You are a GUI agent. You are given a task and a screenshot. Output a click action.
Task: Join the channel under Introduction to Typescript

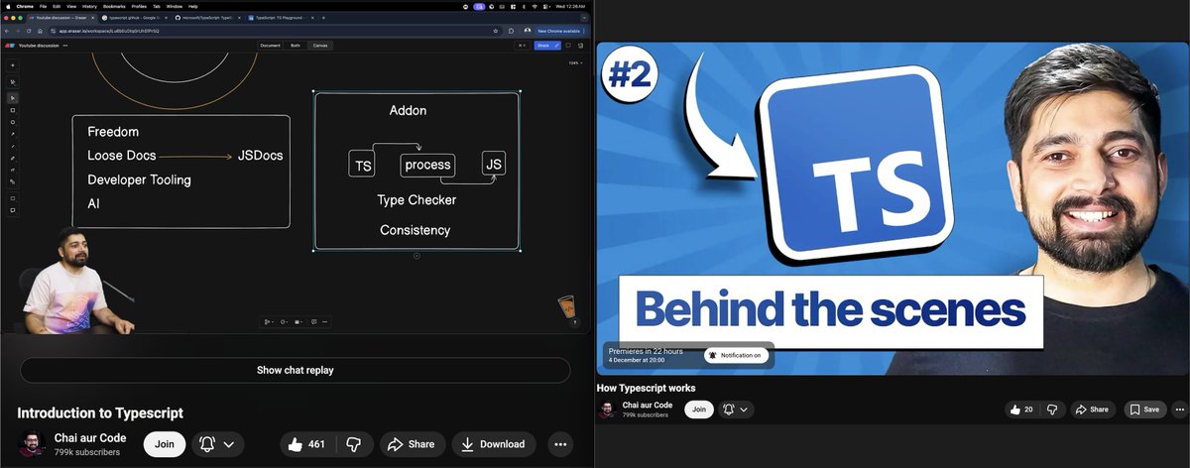(x=165, y=444)
